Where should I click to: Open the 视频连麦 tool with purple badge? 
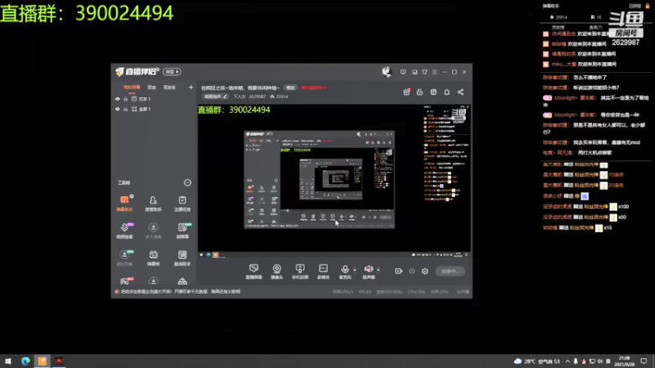click(124, 231)
